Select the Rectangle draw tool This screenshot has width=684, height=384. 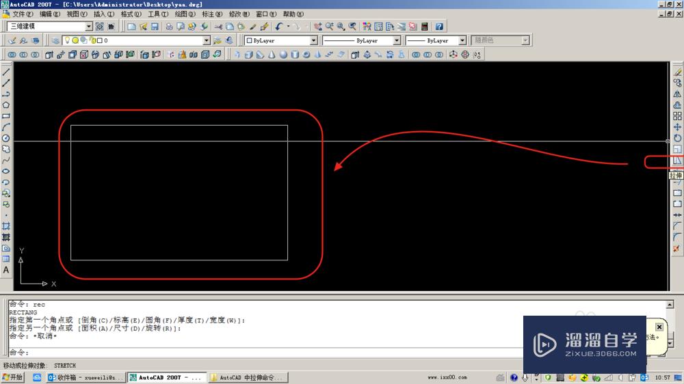coord(6,116)
